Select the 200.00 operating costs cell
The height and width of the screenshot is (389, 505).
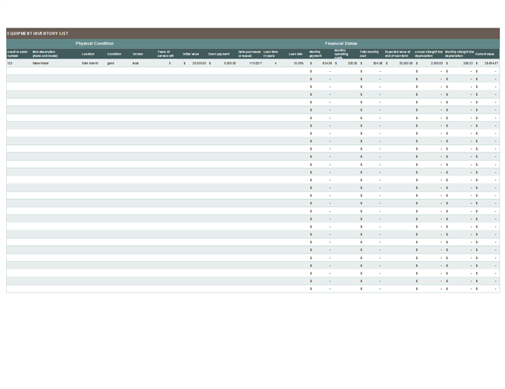click(346, 64)
